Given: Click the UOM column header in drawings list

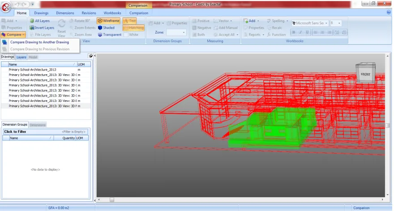Looking at the screenshot, I should (83, 64).
